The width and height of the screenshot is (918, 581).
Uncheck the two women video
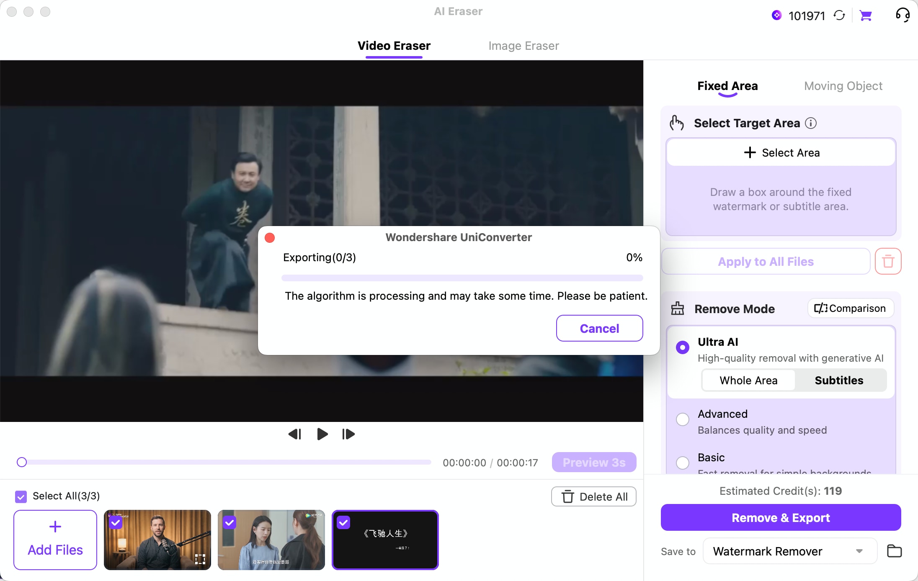point(229,522)
